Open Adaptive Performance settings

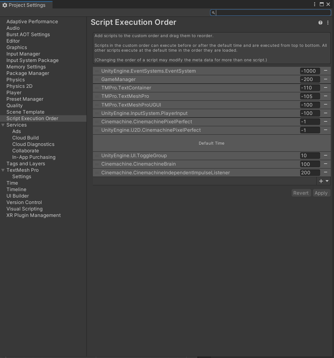point(32,21)
